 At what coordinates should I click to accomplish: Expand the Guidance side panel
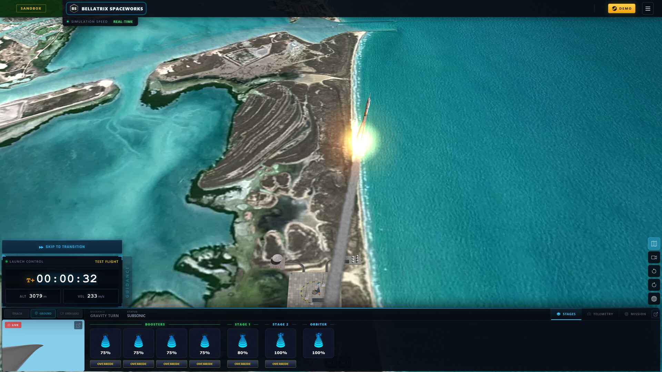(127, 282)
